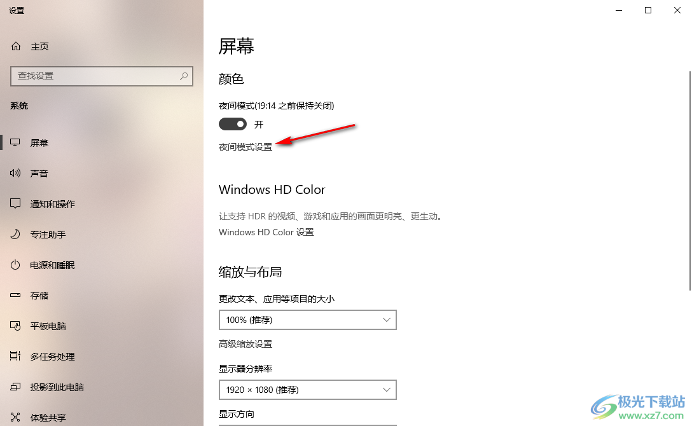Screen dimensions: 692x426
Task: Click the Home icon in the sidebar
Action: point(16,46)
